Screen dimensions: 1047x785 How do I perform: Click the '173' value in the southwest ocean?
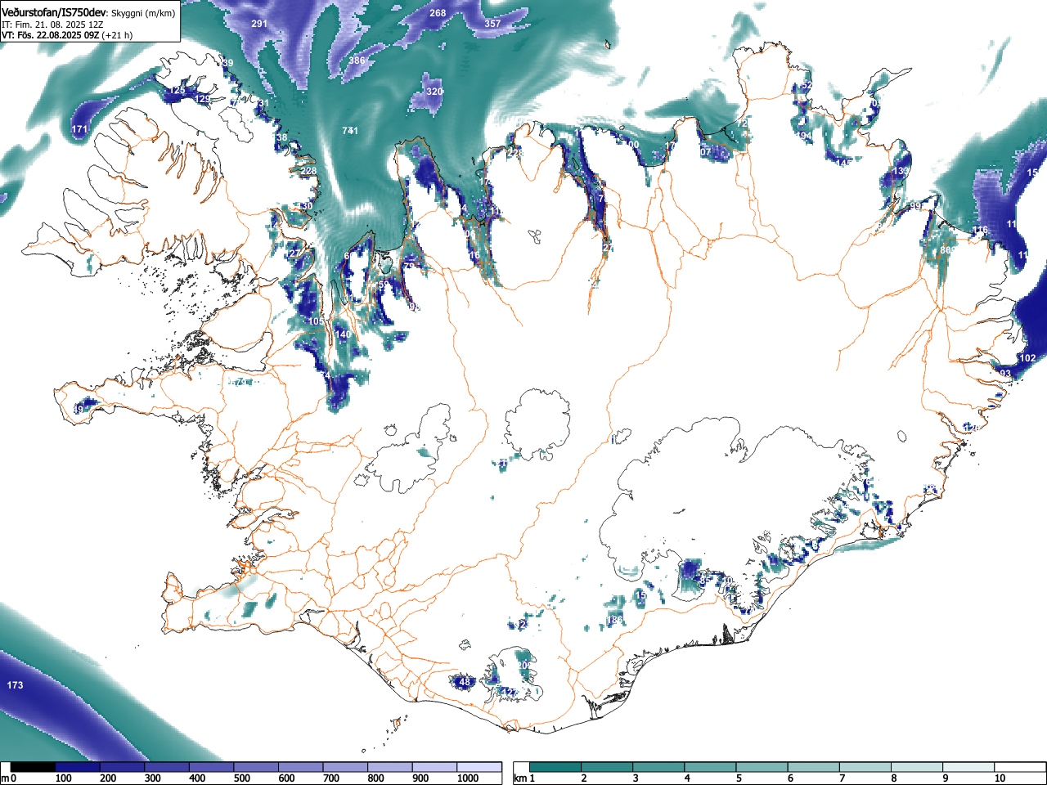point(15,685)
